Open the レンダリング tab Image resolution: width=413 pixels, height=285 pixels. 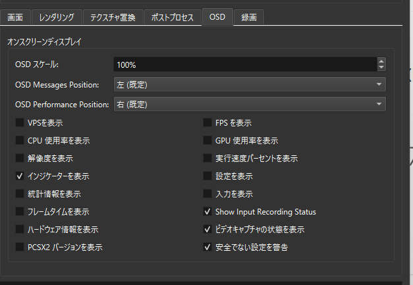click(x=57, y=17)
